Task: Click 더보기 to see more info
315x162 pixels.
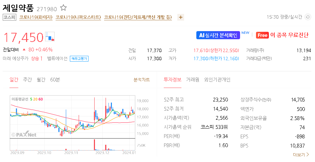Action: tap(301, 155)
